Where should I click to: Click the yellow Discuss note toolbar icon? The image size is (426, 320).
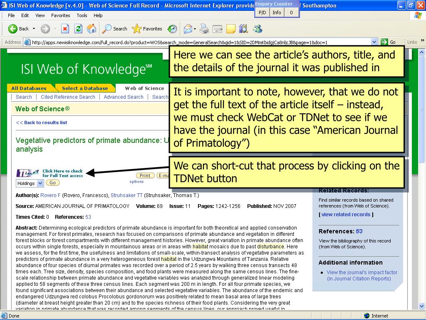[230, 29]
